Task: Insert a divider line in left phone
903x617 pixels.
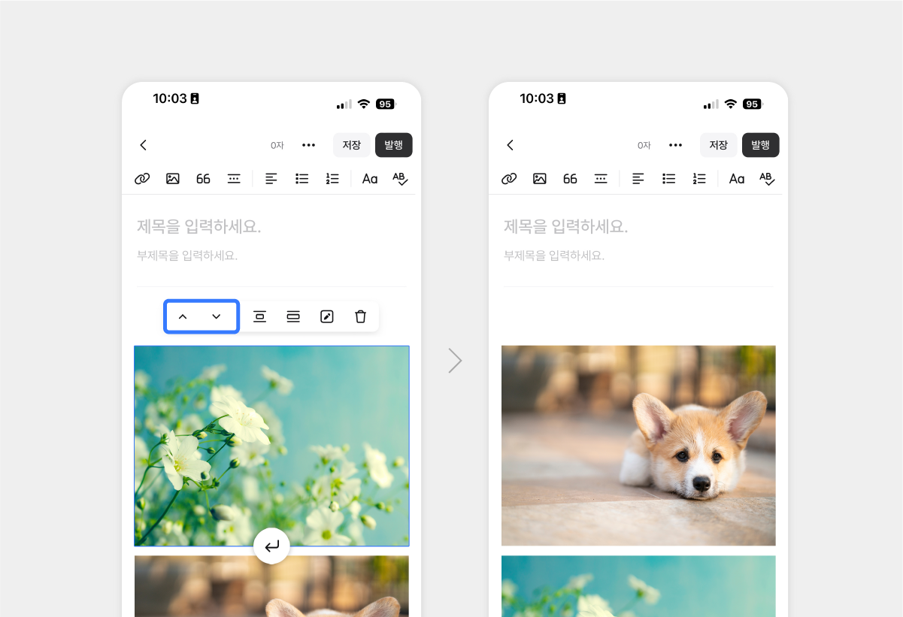Action: point(234,179)
